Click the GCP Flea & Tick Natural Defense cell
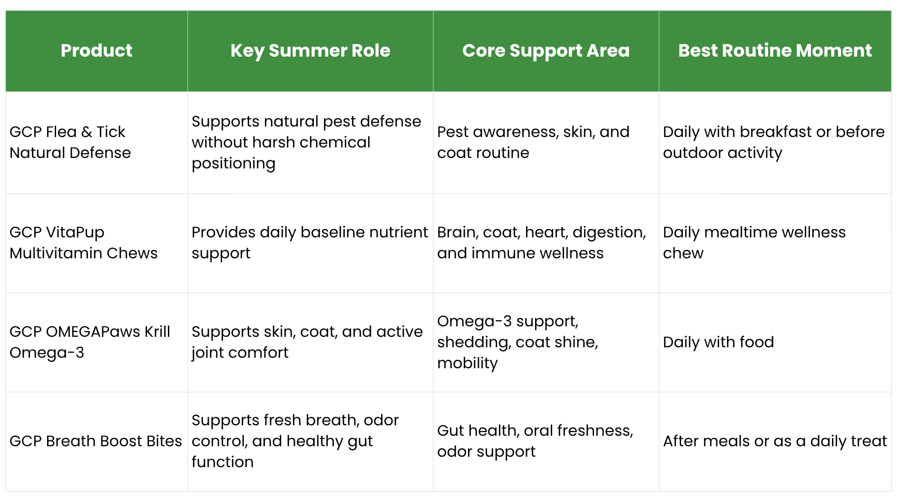The image size is (898, 500). click(97, 142)
